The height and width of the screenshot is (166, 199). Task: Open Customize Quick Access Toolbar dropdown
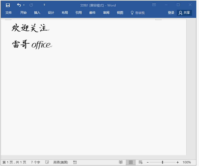[44, 5]
